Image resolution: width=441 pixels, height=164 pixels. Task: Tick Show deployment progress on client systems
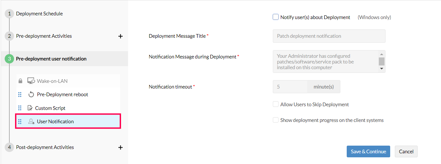275,120
